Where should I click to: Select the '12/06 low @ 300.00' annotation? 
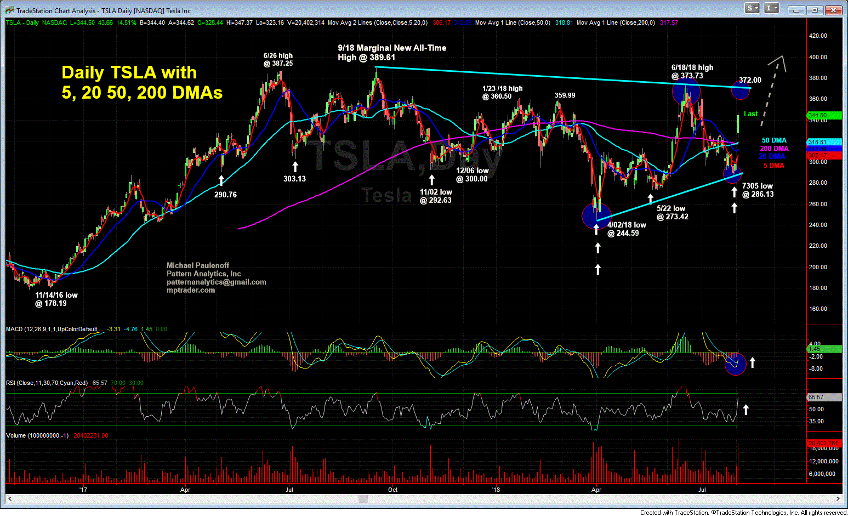472,175
